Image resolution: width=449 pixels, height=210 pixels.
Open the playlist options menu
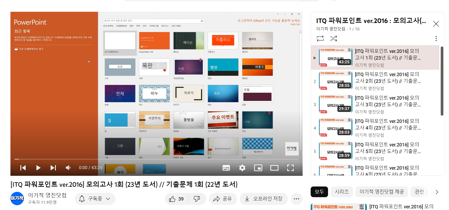click(x=436, y=38)
